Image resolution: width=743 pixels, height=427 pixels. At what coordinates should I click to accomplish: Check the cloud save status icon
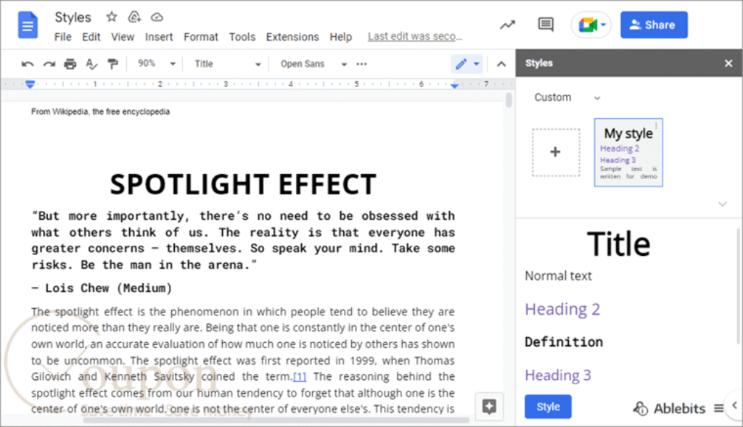pos(157,17)
